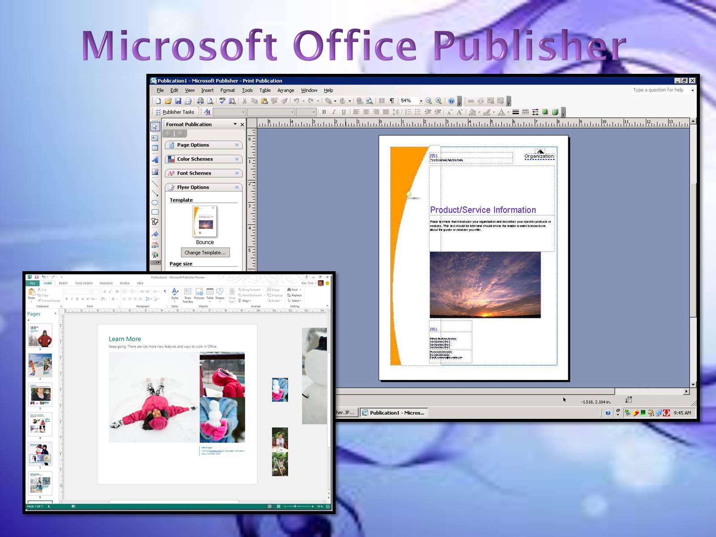The image size is (716, 537).
Task: Select the Line drawing tool
Action: (155, 183)
